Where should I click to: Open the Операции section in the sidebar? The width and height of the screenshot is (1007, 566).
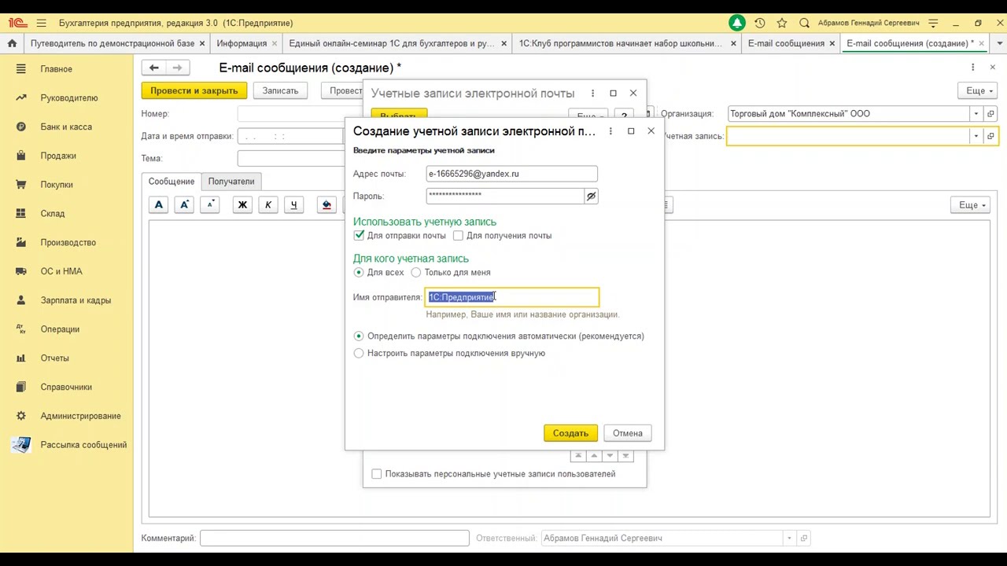(60, 329)
